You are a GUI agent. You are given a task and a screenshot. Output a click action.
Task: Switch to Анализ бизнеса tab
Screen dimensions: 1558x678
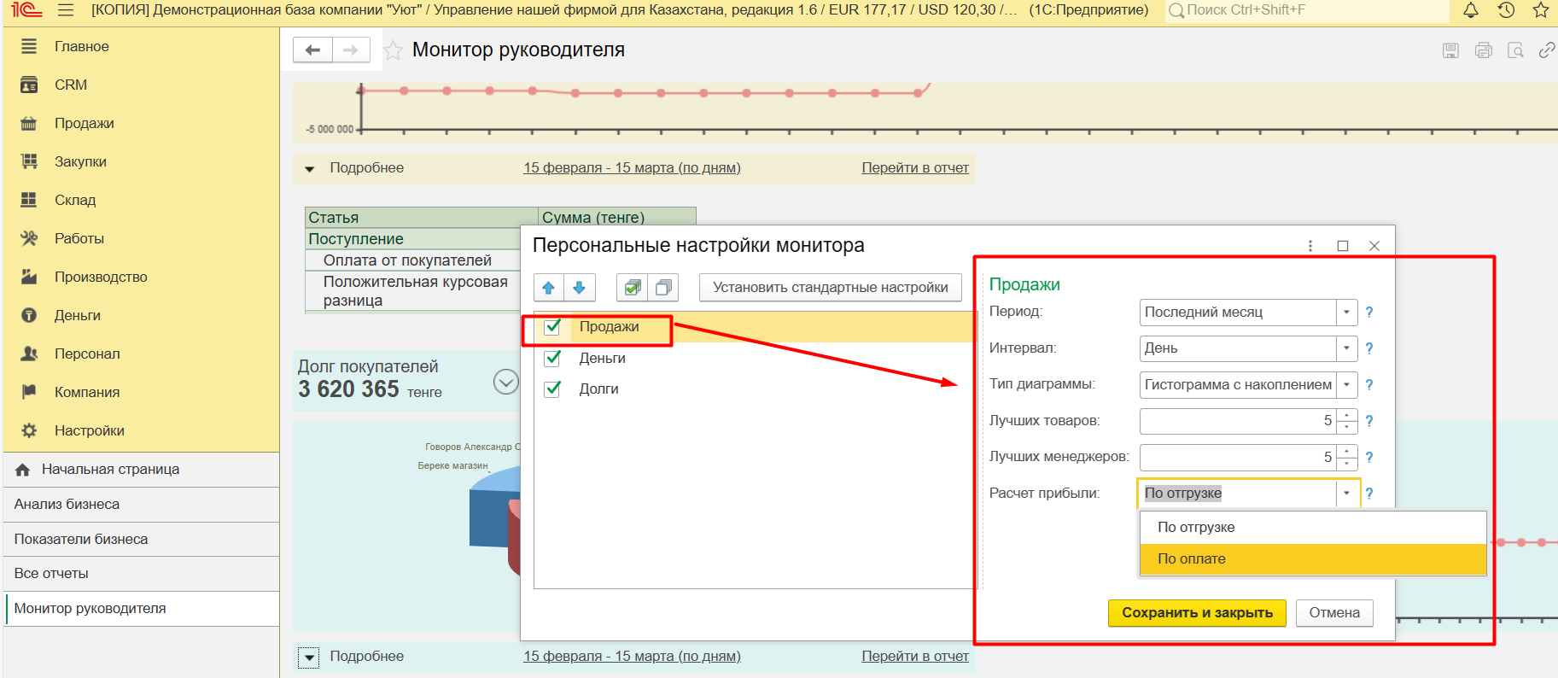point(67,505)
